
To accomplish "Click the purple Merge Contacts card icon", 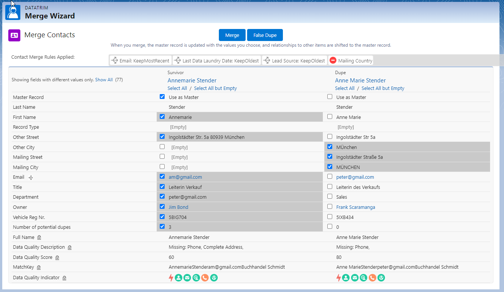I will click(x=14, y=35).
